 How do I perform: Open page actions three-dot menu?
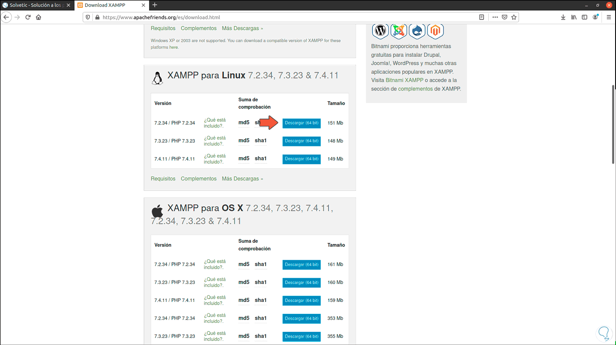coord(495,17)
